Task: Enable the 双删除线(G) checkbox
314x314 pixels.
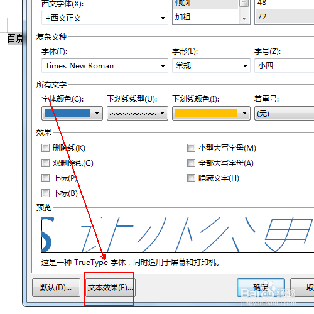Action: (45, 163)
